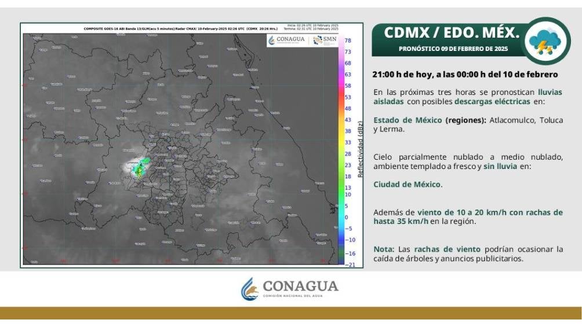Click the colored radar echo on map

(139, 168)
